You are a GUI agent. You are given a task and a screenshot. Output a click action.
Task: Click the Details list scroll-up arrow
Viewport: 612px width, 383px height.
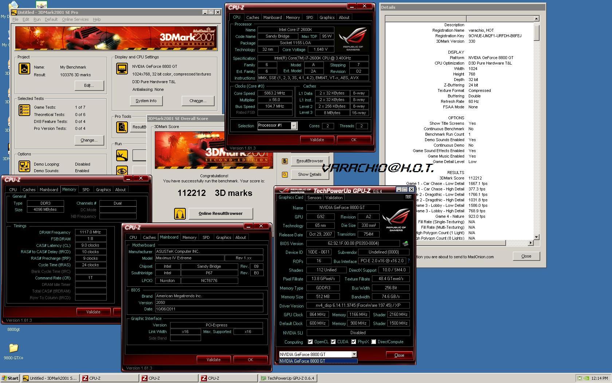point(536,19)
